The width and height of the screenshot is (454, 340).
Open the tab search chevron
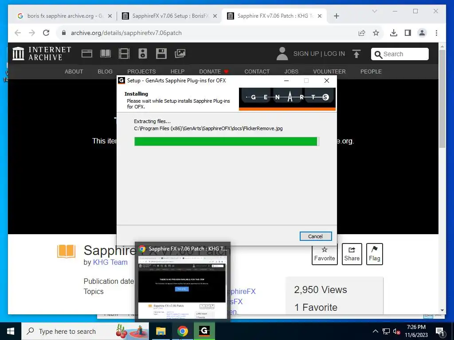coord(374,11)
